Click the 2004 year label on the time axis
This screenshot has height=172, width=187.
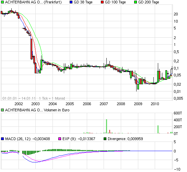click(x=52, y=104)
